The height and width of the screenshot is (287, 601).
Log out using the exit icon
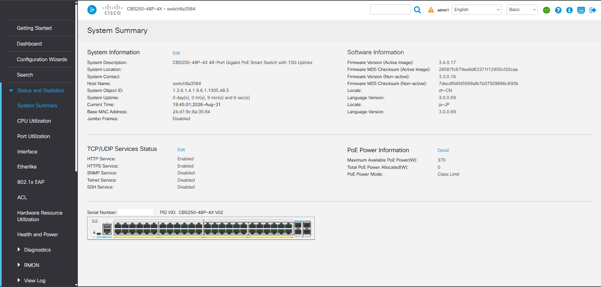[x=593, y=10]
